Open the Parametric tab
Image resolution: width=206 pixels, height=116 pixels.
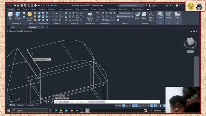51,9
